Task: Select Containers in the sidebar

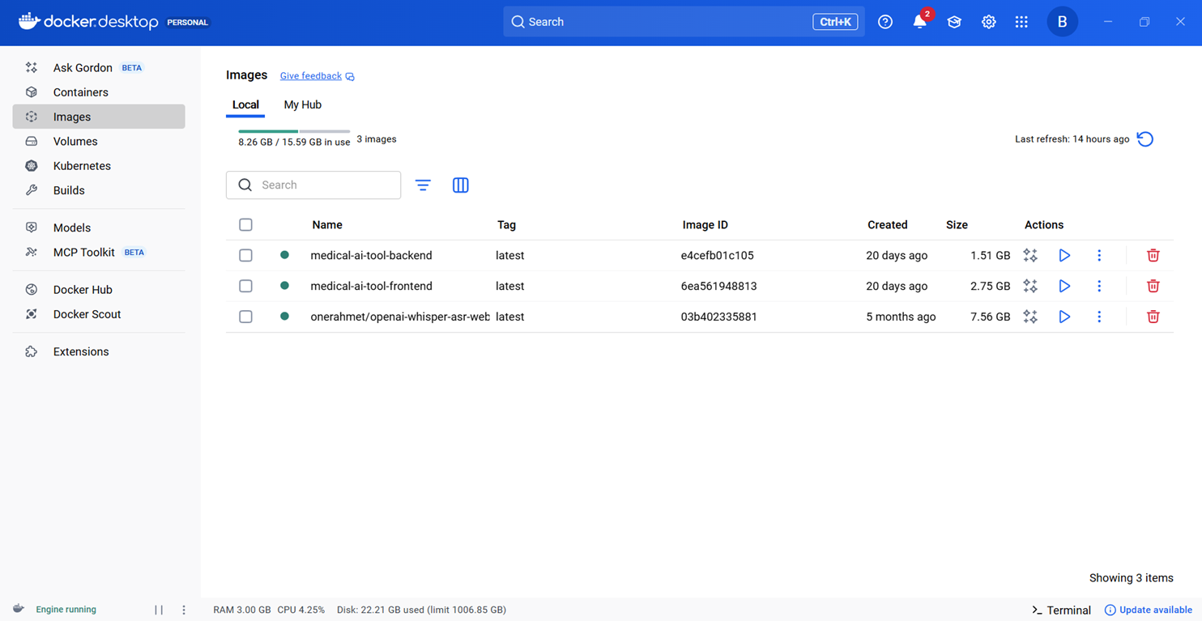Action: (x=81, y=91)
